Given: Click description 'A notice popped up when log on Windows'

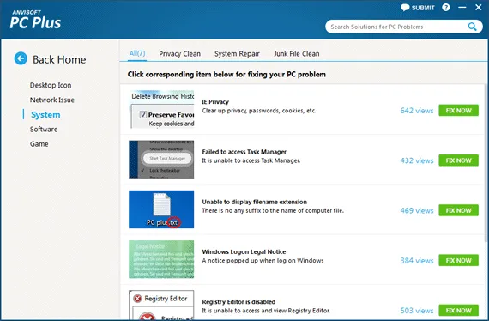Looking at the screenshot, I should click(x=263, y=260).
